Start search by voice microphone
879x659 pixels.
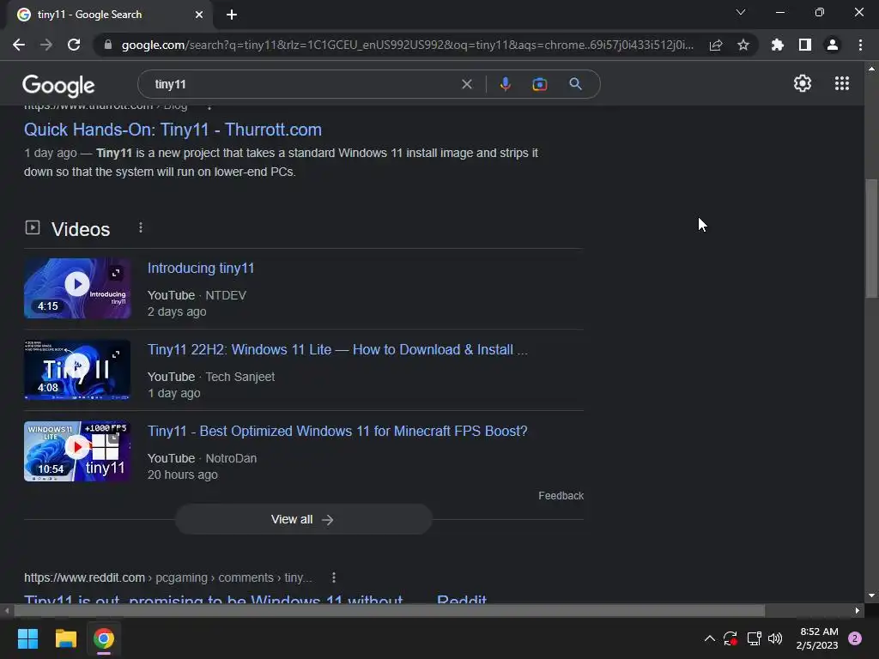click(x=505, y=84)
